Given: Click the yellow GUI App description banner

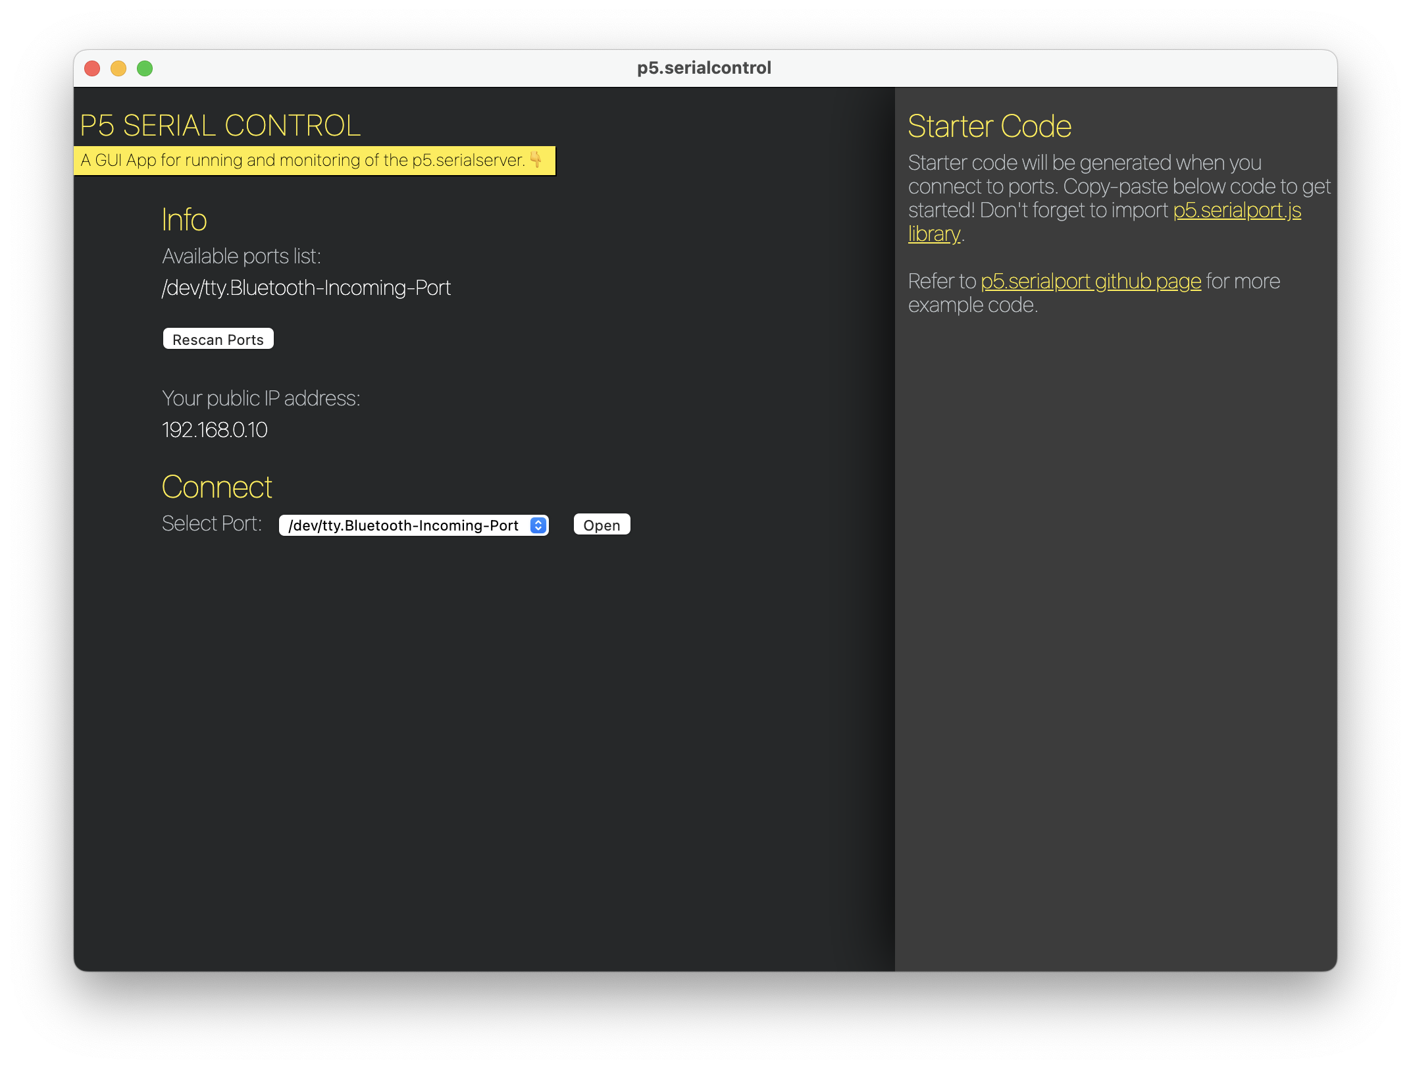Looking at the screenshot, I should tap(303, 161).
